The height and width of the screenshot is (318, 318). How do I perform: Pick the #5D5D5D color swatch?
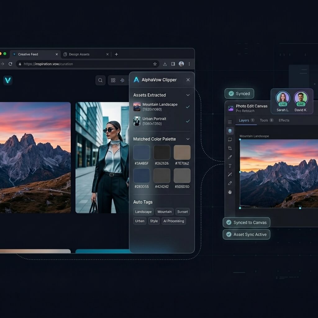point(182,176)
